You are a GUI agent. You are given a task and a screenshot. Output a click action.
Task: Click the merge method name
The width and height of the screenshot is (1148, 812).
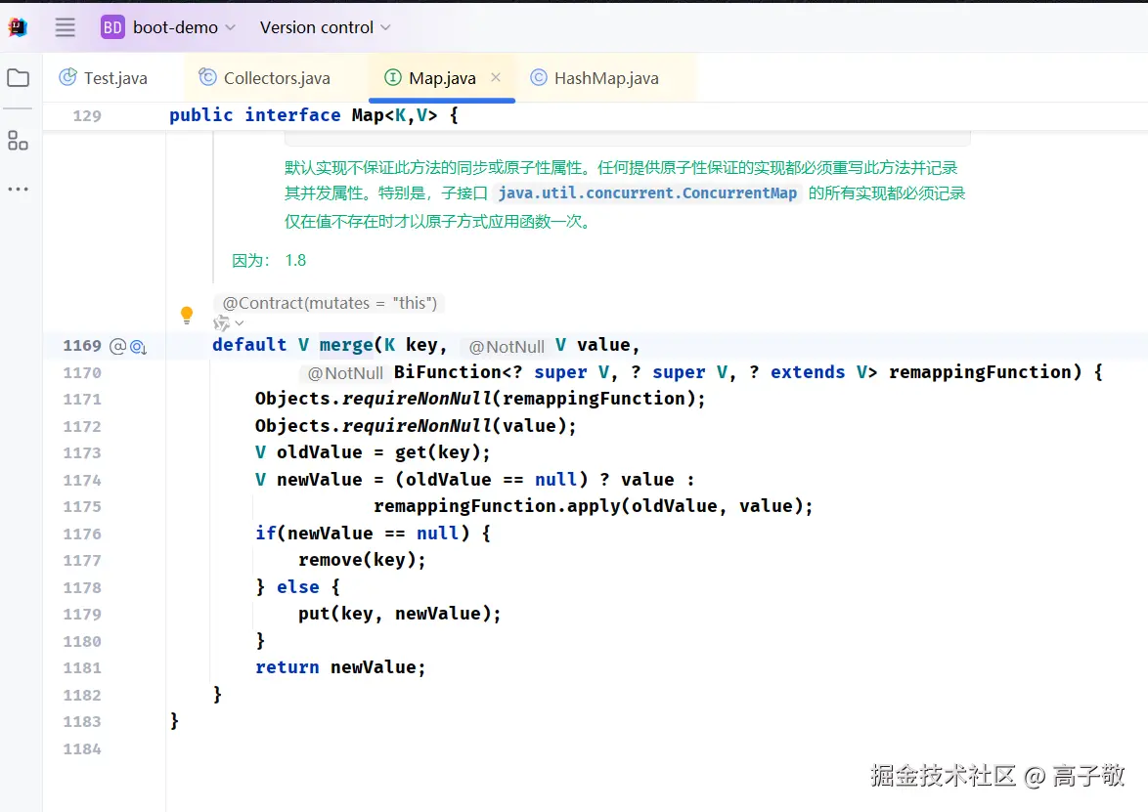coord(346,345)
